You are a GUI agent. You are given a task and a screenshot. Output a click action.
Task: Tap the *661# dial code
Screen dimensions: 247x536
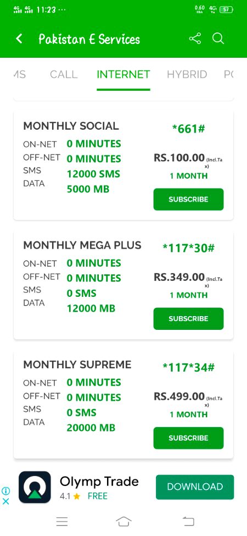(x=188, y=129)
